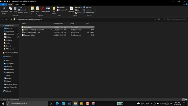Click the History ribbon button

pyautogui.click(x=78, y=13)
